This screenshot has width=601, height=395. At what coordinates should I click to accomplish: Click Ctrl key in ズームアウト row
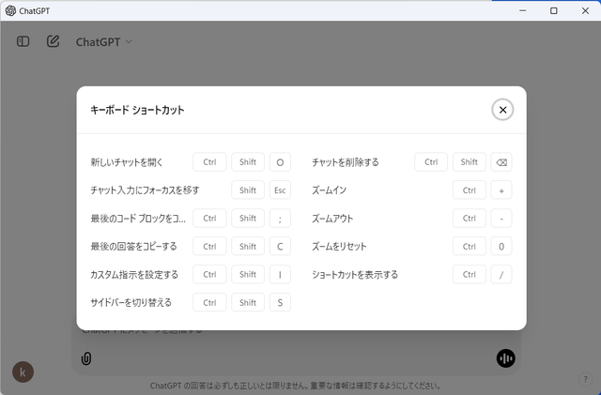point(470,219)
